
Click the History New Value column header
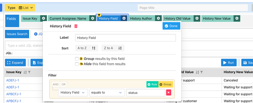(x=238, y=72)
